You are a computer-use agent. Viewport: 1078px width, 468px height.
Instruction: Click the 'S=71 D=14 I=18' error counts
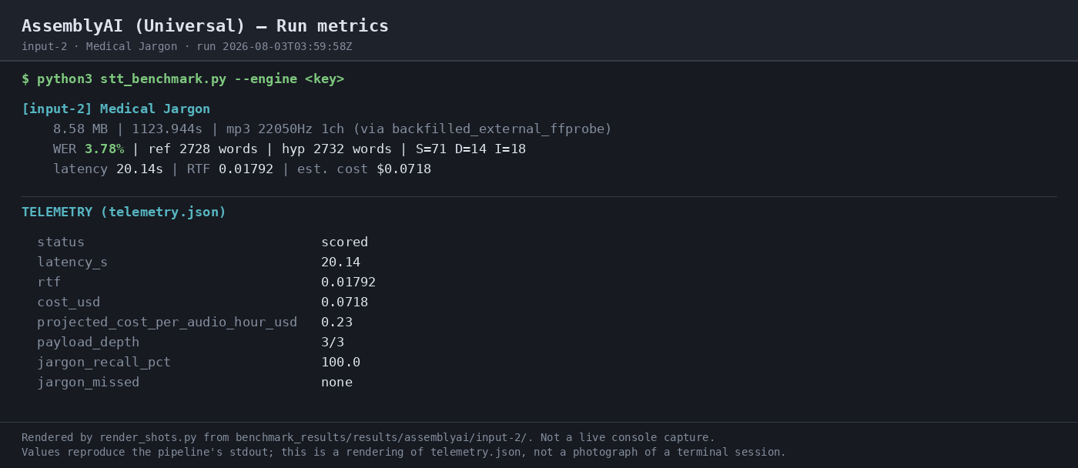470,149
